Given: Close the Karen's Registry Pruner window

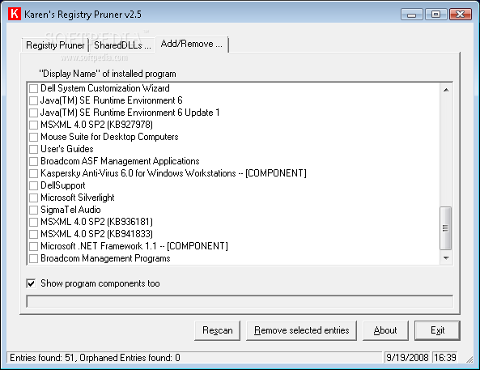Looking at the screenshot, I should tap(460, 15).
